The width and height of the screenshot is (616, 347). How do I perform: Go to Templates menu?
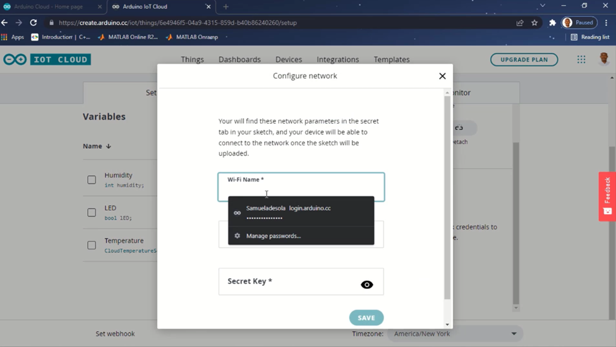tap(392, 59)
